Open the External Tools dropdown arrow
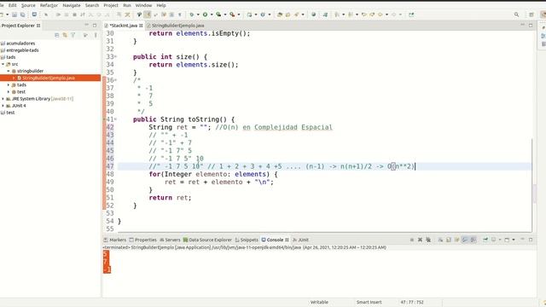 (239, 14)
